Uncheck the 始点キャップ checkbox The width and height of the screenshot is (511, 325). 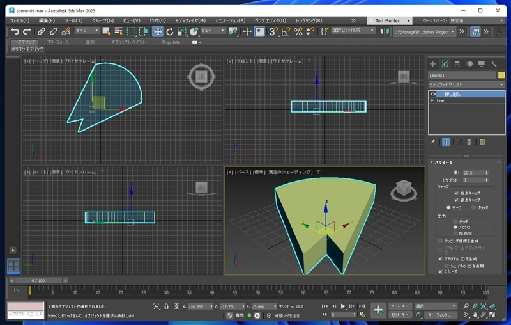(x=456, y=193)
